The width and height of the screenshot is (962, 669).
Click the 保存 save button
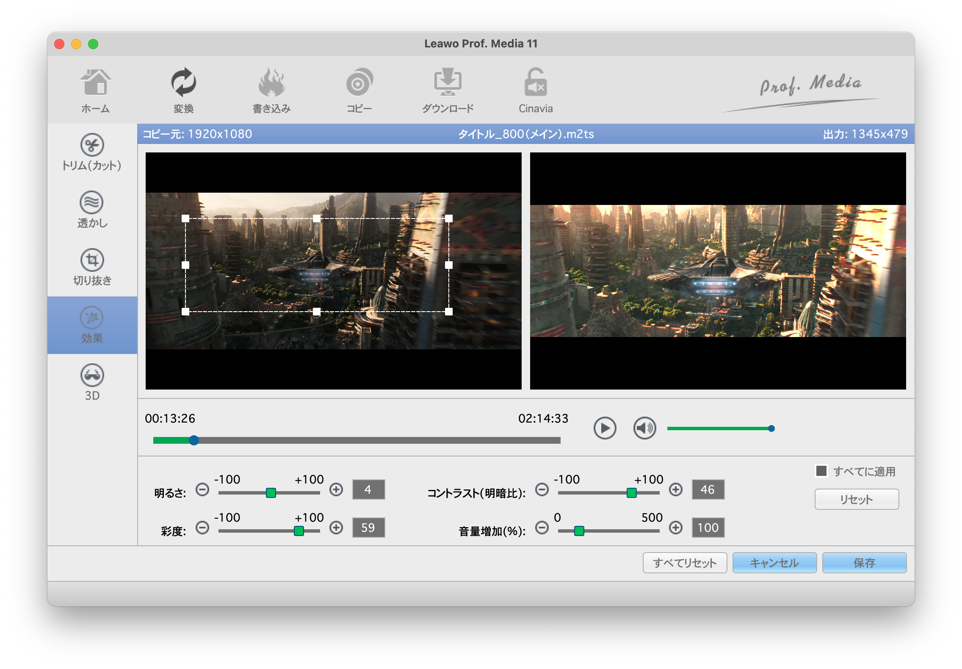(x=864, y=563)
